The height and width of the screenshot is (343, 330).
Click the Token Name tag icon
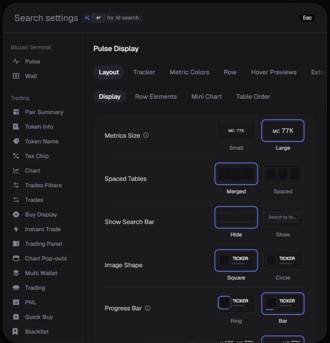(16, 141)
